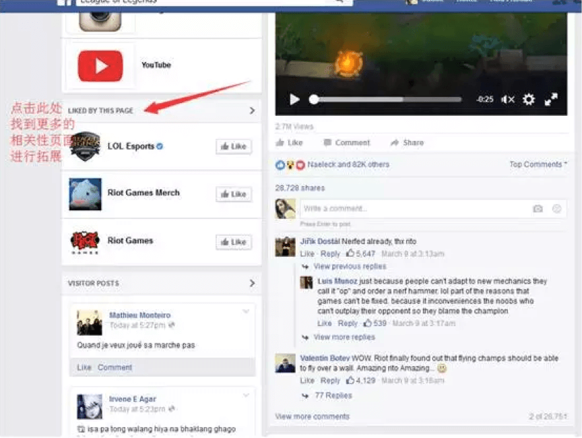Screen dimensions: 582x438
Task: Seek the video using the progress bar
Action: pyautogui.click(x=387, y=100)
